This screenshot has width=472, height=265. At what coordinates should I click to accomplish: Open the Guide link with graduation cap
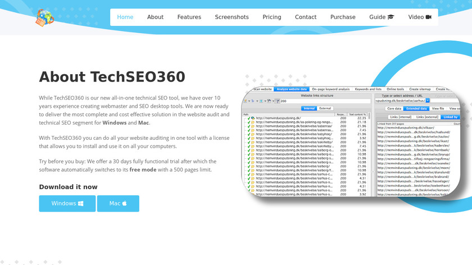tap(382, 17)
